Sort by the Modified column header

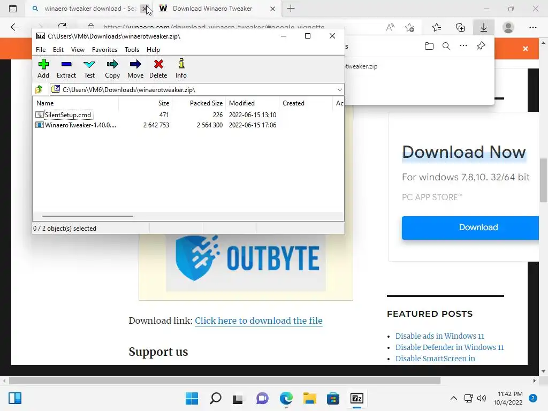click(253, 103)
